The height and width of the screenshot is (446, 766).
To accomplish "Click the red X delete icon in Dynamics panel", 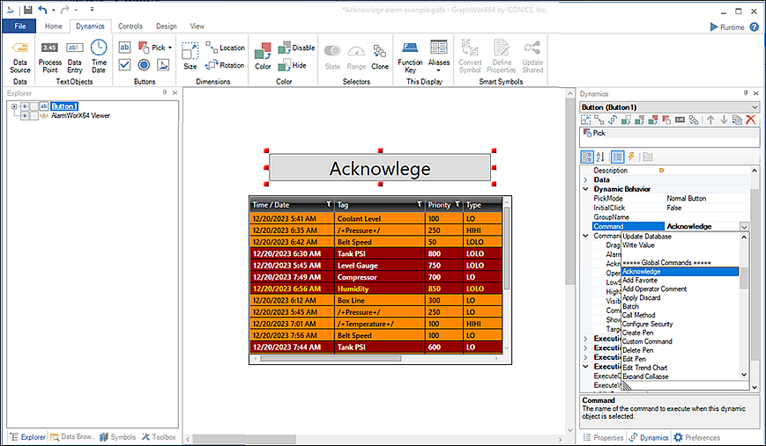I will click(751, 120).
